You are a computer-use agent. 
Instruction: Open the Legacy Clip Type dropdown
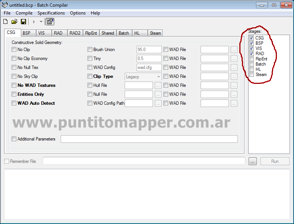(x=143, y=77)
